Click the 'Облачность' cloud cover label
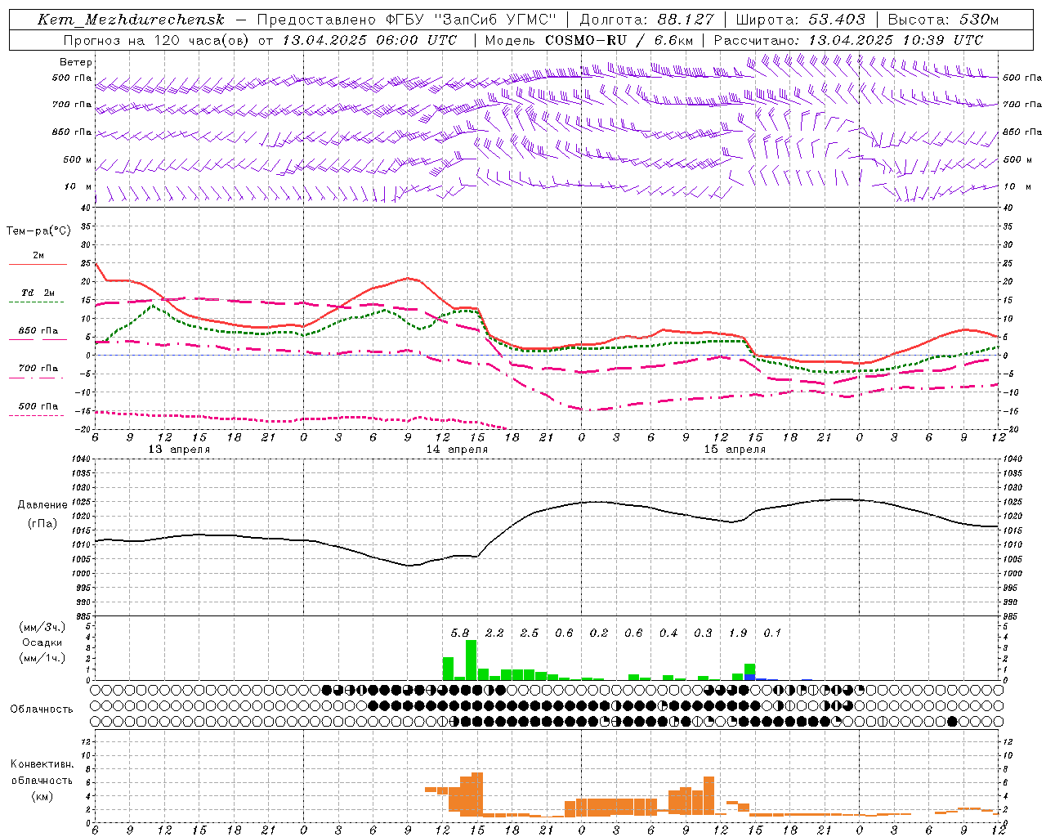 [42, 709]
